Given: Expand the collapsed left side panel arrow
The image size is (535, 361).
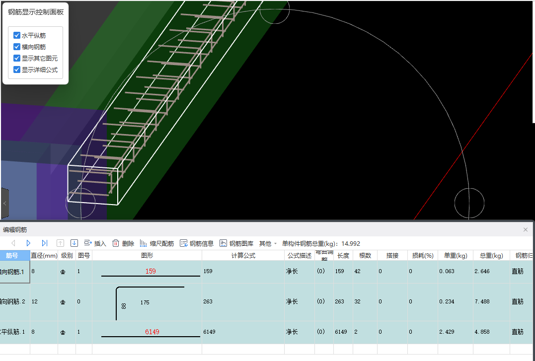Looking at the screenshot, I should pyautogui.click(x=5, y=204).
